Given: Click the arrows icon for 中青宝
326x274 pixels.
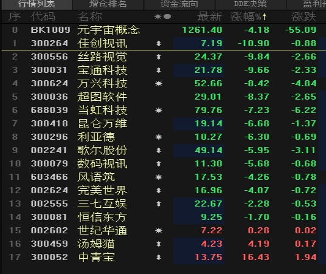Looking at the screenshot, I should pyautogui.click(x=159, y=258).
